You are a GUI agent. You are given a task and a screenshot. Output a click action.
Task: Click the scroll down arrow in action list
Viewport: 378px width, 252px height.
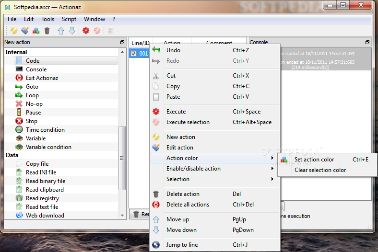(x=122, y=216)
